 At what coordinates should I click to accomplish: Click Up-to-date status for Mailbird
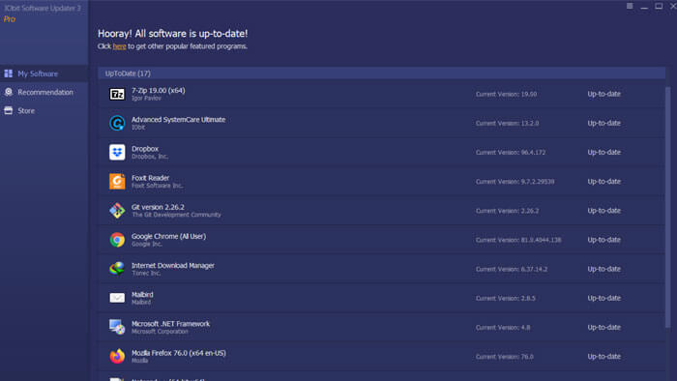[x=603, y=298]
